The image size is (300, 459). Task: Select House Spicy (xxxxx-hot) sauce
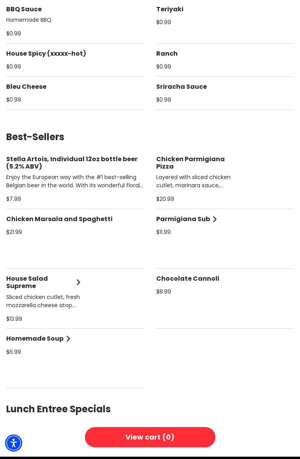pyautogui.click(x=46, y=54)
